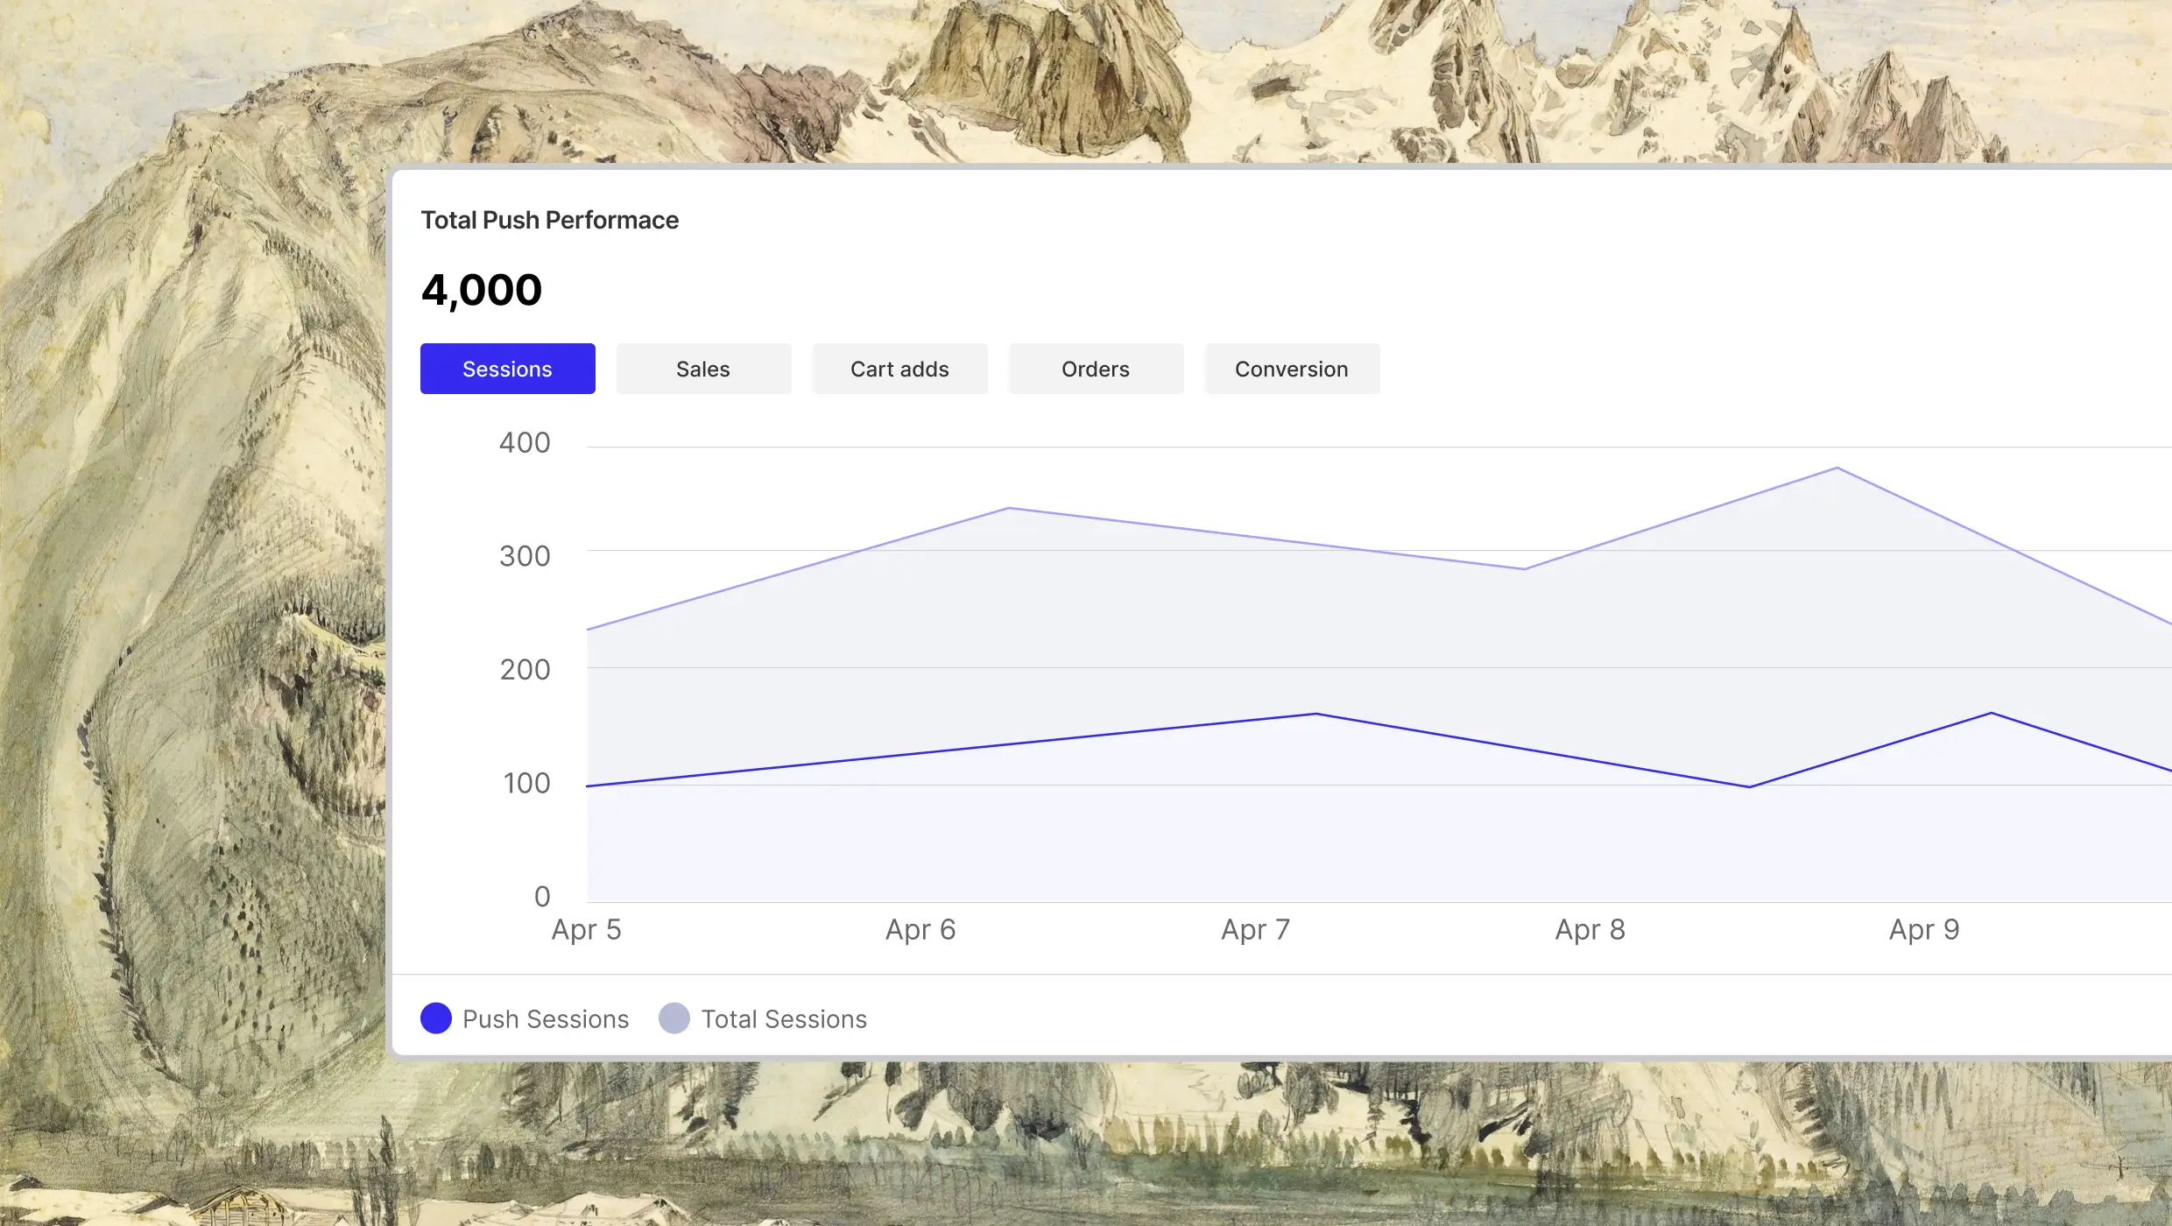The height and width of the screenshot is (1226, 2172).
Task: Click the Apr 7 axis label
Action: (x=1255, y=929)
